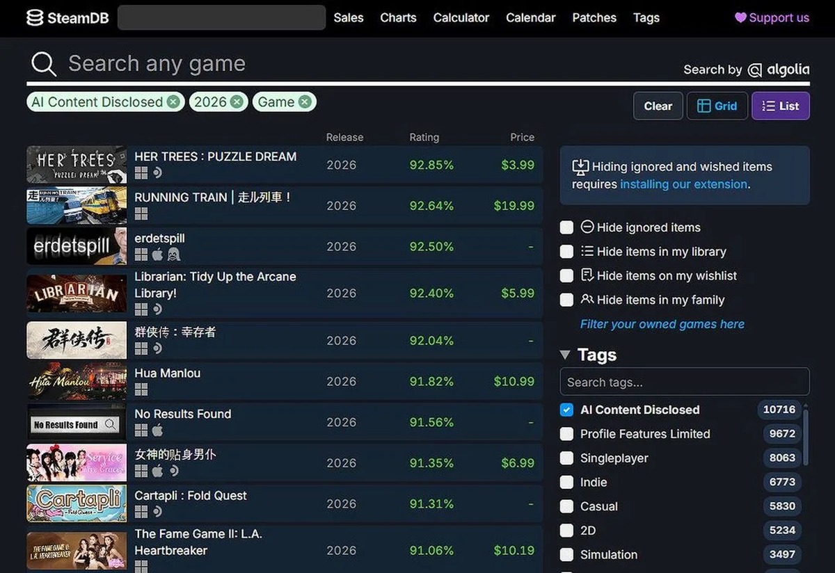The height and width of the screenshot is (573, 835).
Task: Follow the installing our extension link
Action: (684, 184)
